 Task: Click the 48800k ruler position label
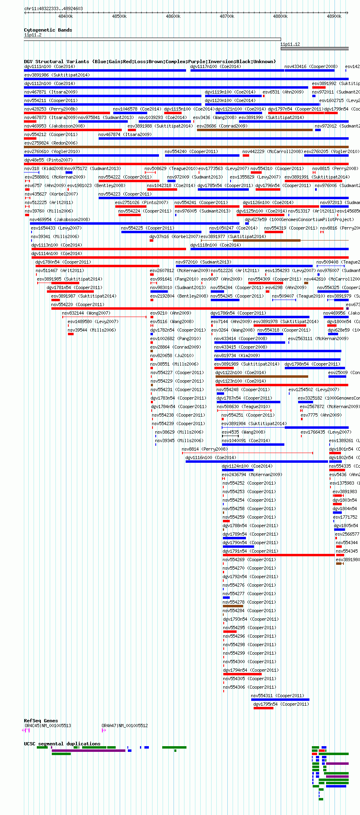(280, 16)
